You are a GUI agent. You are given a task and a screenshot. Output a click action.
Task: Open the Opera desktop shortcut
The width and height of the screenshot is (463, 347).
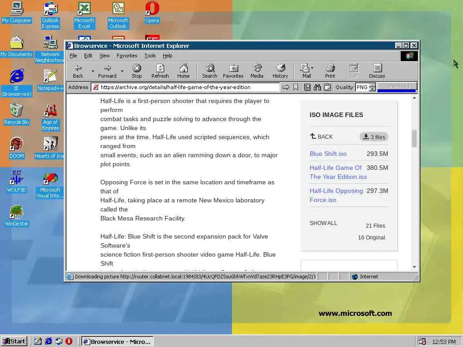pos(152,12)
